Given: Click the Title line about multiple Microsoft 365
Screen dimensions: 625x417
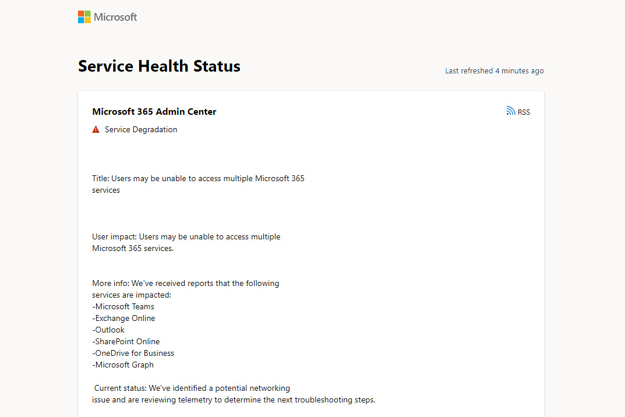Looking at the screenshot, I should click(x=198, y=179).
